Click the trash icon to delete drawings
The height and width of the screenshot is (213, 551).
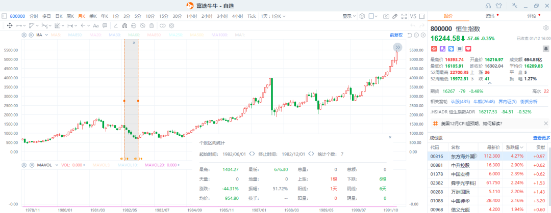point(152,25)
